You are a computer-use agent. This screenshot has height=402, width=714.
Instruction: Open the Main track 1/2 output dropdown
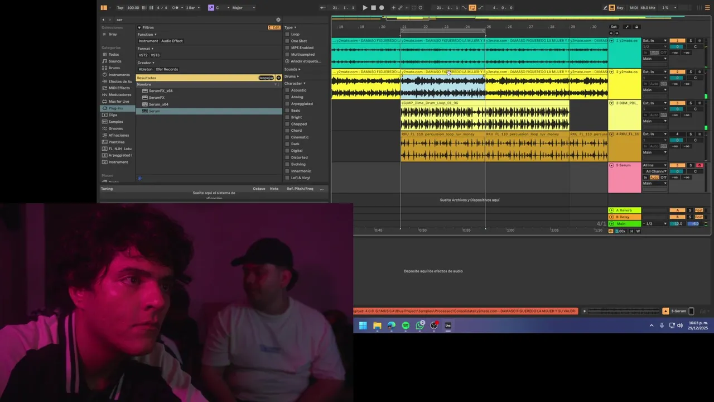click(655, 224)
